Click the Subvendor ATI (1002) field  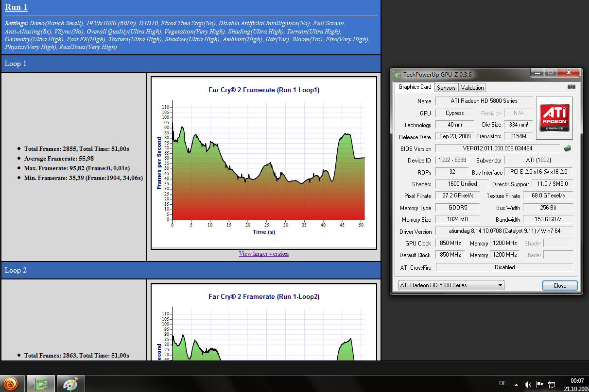tap(539, 160)
